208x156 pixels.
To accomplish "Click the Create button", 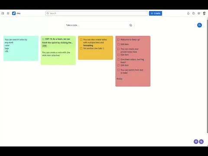I will 156,13.
